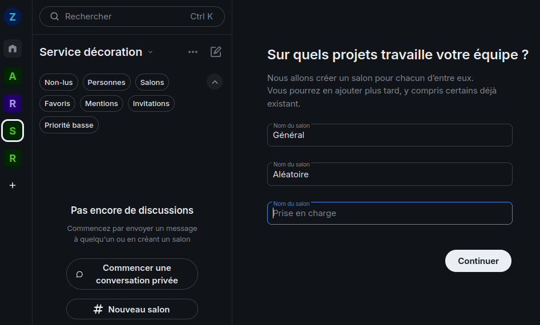
Task: Open the green R space
Action: point(13,158)
